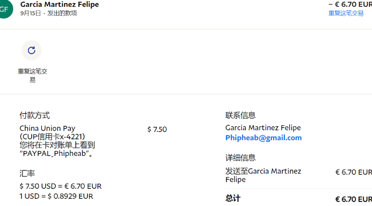The height and width of the screenshot is (206, 372).
Task: Click the 总计 total row label
Action: pos(233,199)
